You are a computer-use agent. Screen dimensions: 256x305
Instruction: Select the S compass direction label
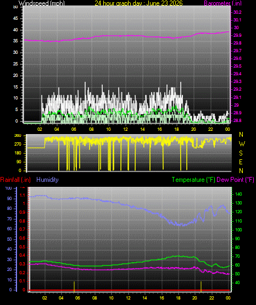tap(241, 153)
